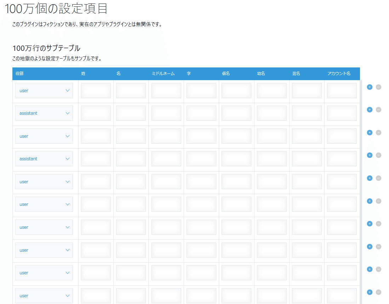Screen dimensions: 389x304
Task: Expand the role dropdown in the eighth row
Action: point(44,250)
